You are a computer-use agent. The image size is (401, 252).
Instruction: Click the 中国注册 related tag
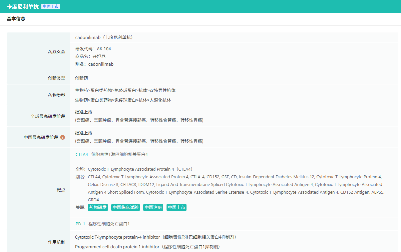coord(153,208)
